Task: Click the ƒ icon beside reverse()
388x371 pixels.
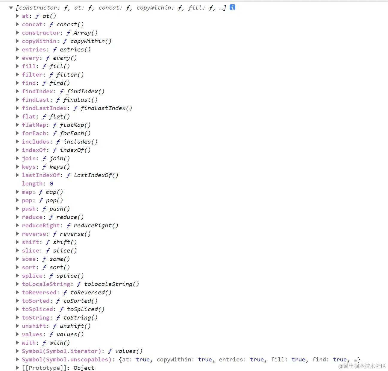Action: coord(54,234)
